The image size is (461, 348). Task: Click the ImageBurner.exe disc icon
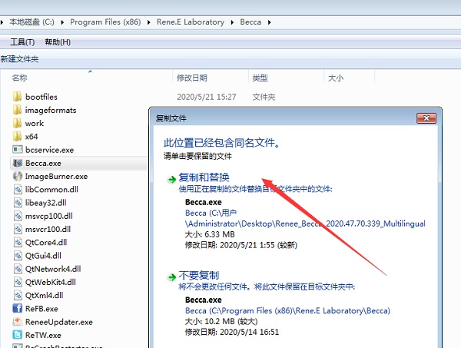pos(18,176)
